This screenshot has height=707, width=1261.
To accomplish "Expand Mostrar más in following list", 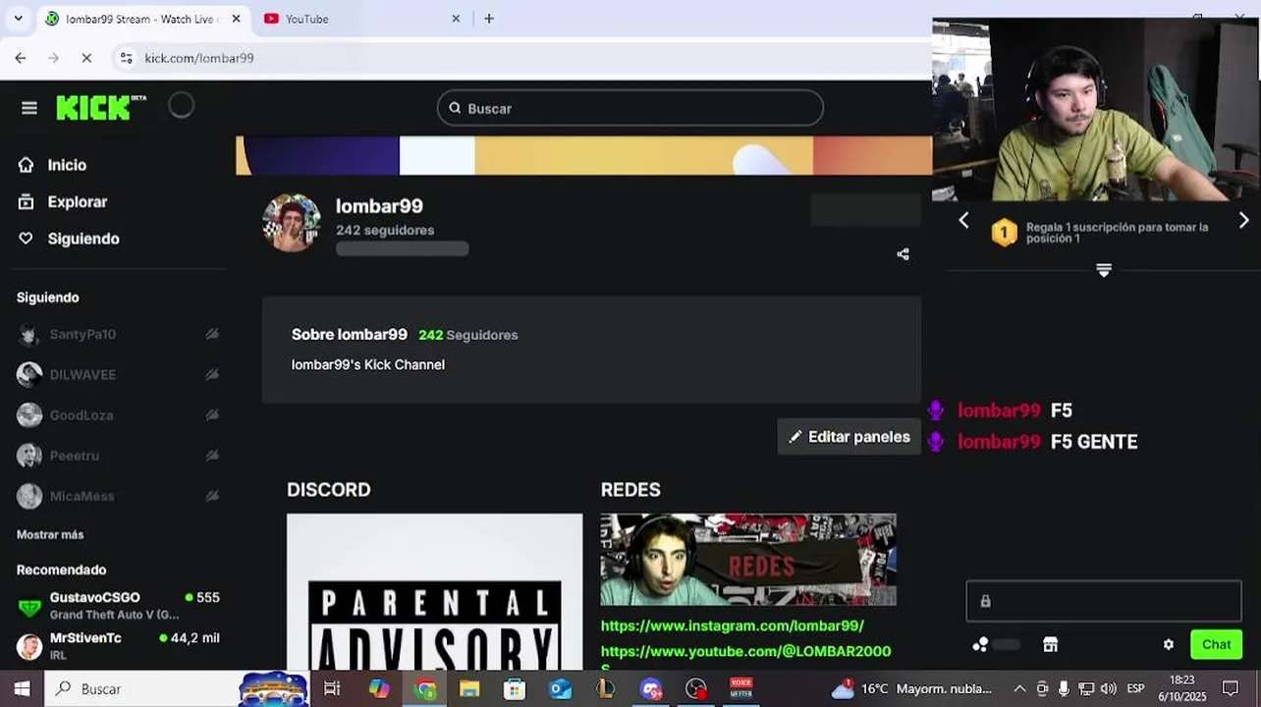I will (x=50, y=534).
